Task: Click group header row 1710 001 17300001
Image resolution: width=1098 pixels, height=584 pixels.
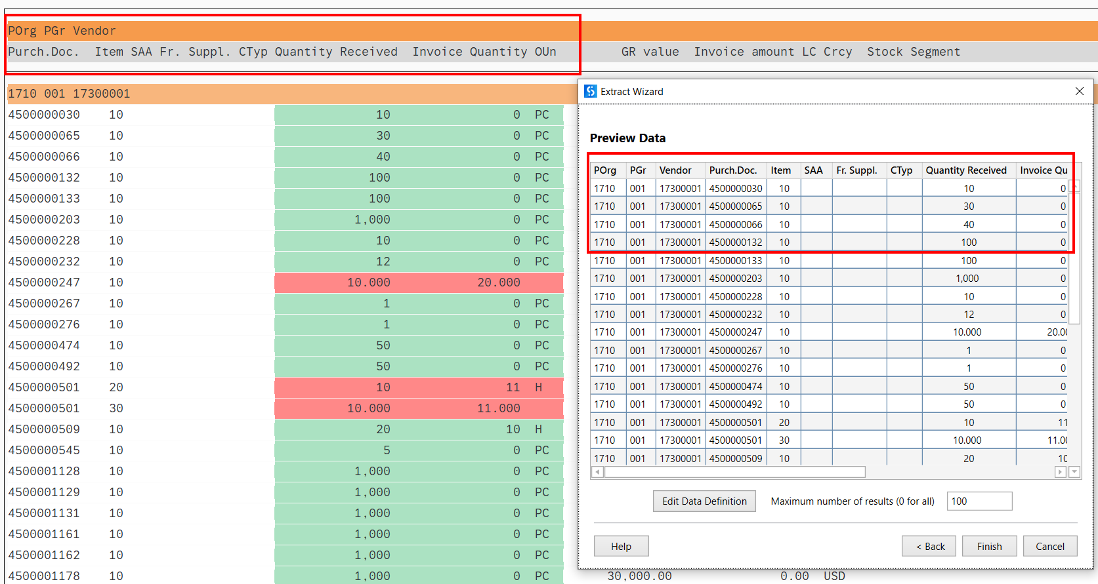Action: (x=69, y=94)
